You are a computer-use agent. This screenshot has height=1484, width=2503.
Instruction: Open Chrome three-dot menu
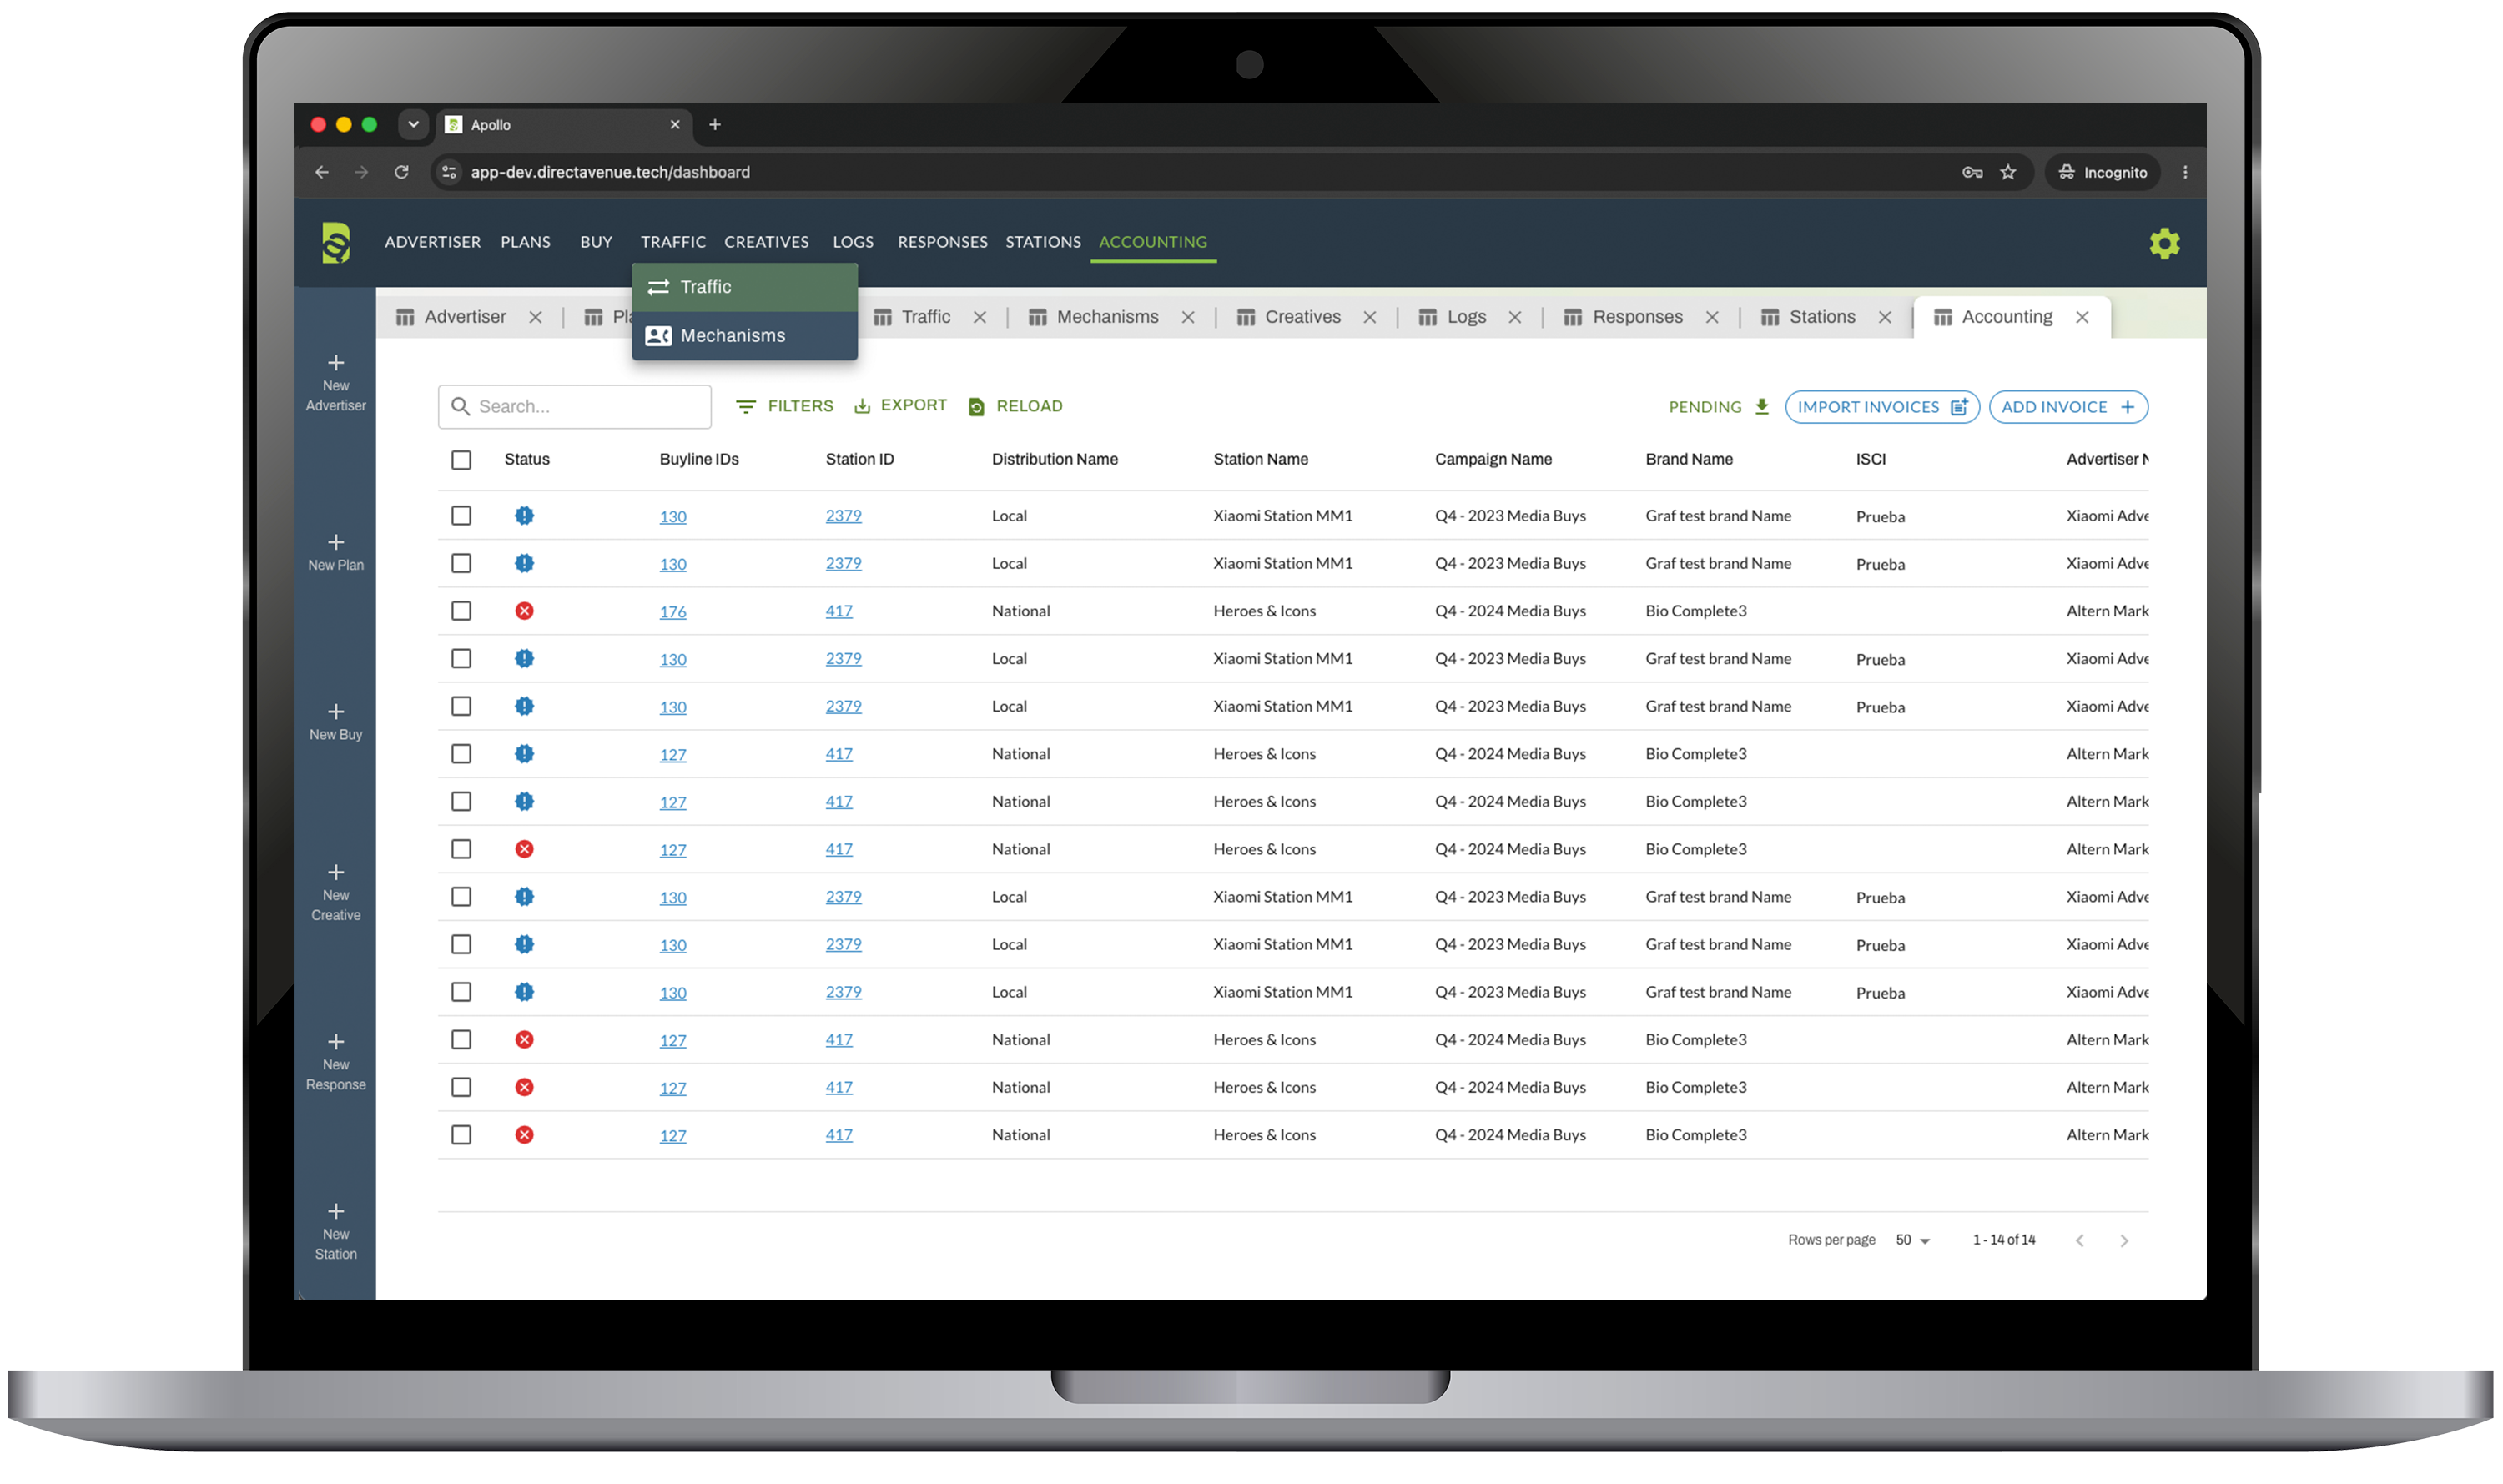click(2185, 172)
